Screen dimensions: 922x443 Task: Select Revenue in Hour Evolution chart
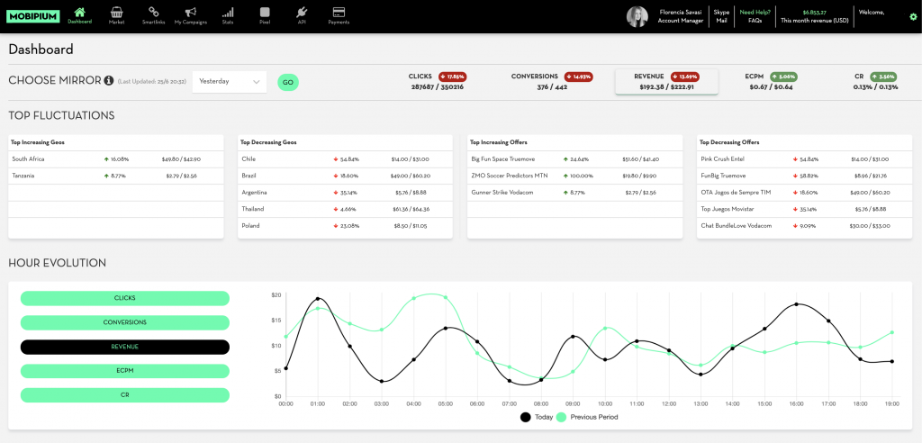tap(124, 347)
